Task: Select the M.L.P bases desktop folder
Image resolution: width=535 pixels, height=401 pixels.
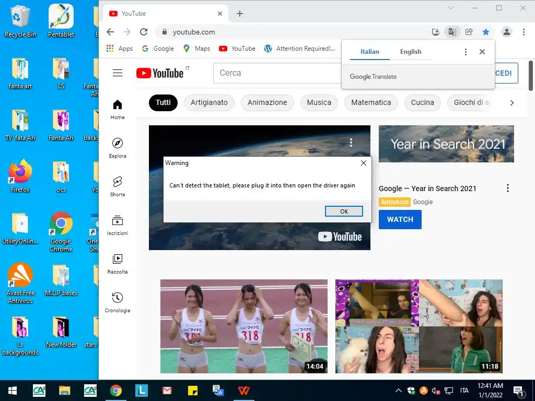Action: tap(61, 280)
